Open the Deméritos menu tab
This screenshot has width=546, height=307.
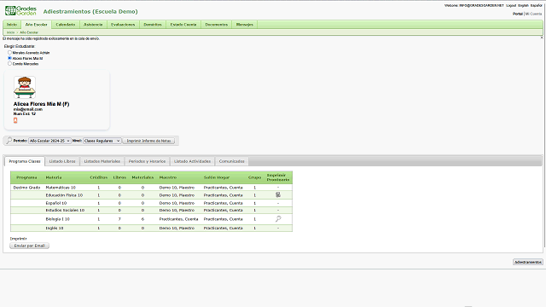153,25
